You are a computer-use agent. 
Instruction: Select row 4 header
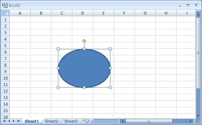[x=6, y=39]
